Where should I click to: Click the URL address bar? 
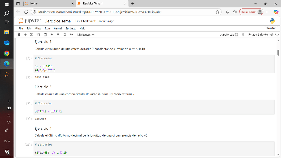point(126,12)
